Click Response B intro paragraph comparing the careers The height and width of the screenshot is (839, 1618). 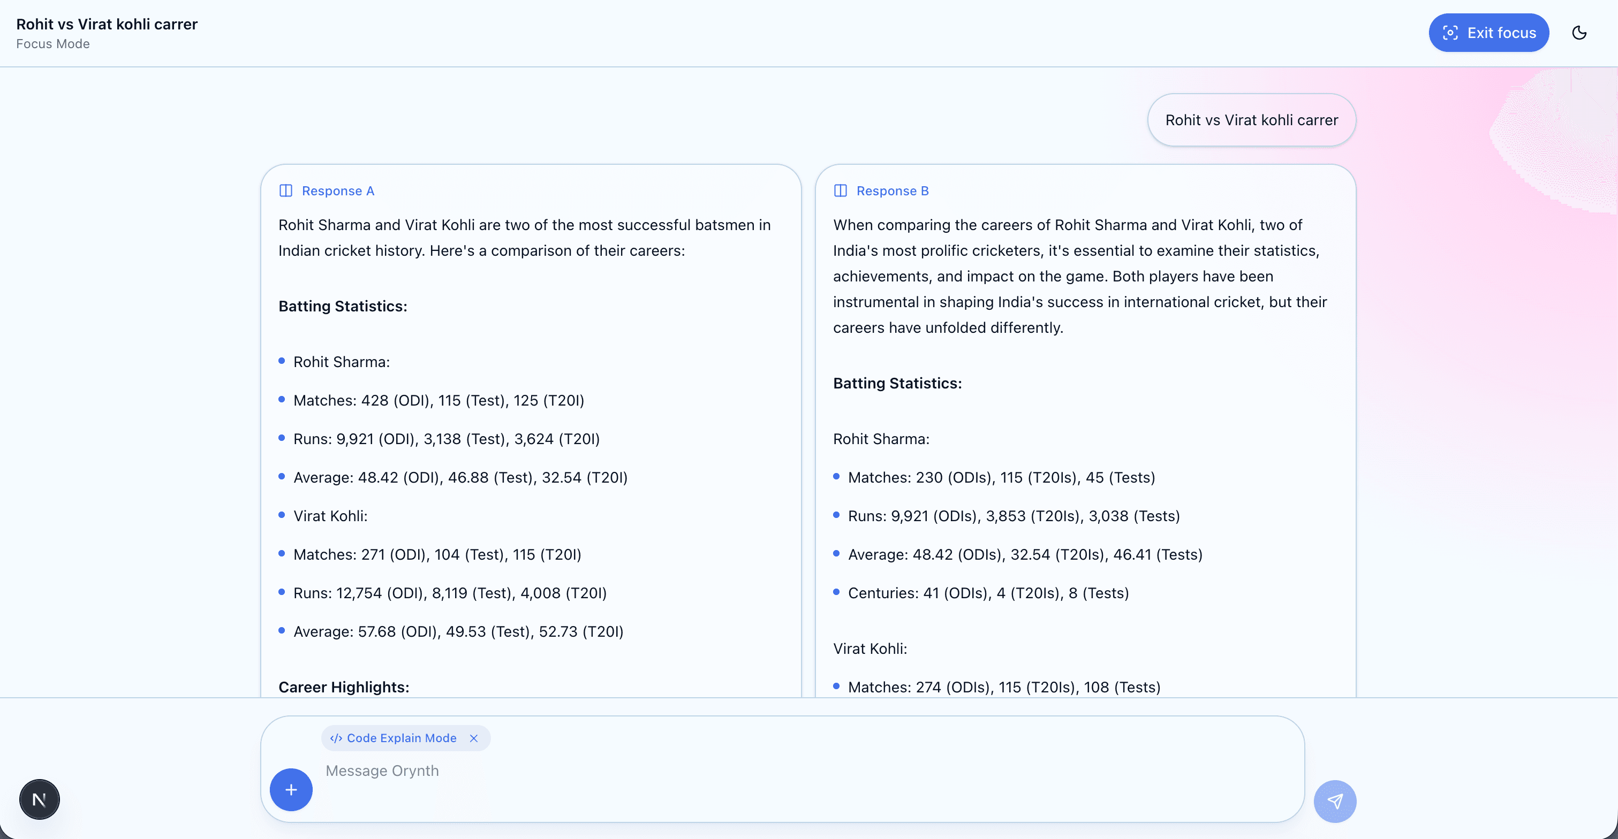tap(1080, 276)
